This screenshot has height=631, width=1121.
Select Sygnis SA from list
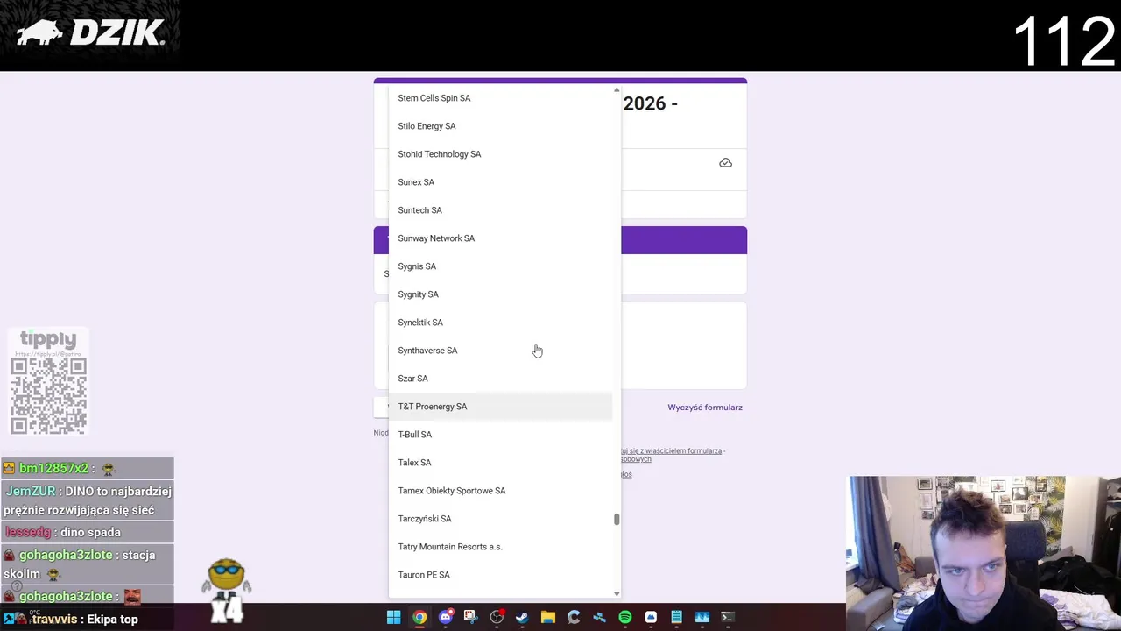tap(500, 266)
